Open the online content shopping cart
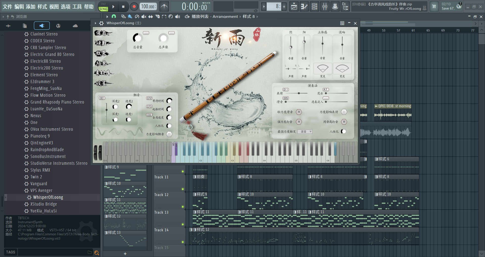The height and width of the screenshot is (257, 485). coord(434,7)
